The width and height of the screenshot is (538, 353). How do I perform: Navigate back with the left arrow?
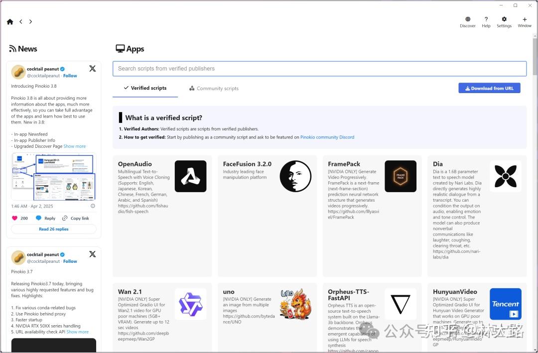click(x=21, y=21)
